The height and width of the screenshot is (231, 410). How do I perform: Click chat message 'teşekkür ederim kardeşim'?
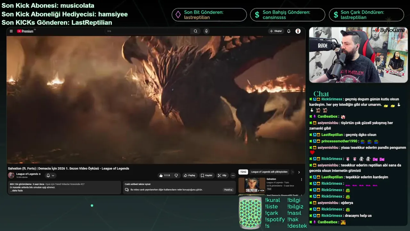pyautogui.click(x=366, y=177)
